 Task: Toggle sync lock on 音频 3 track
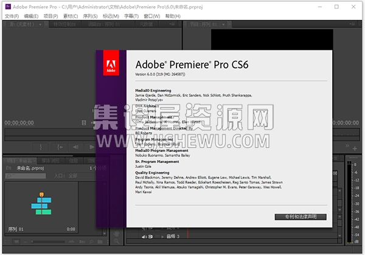coord(151,237)
